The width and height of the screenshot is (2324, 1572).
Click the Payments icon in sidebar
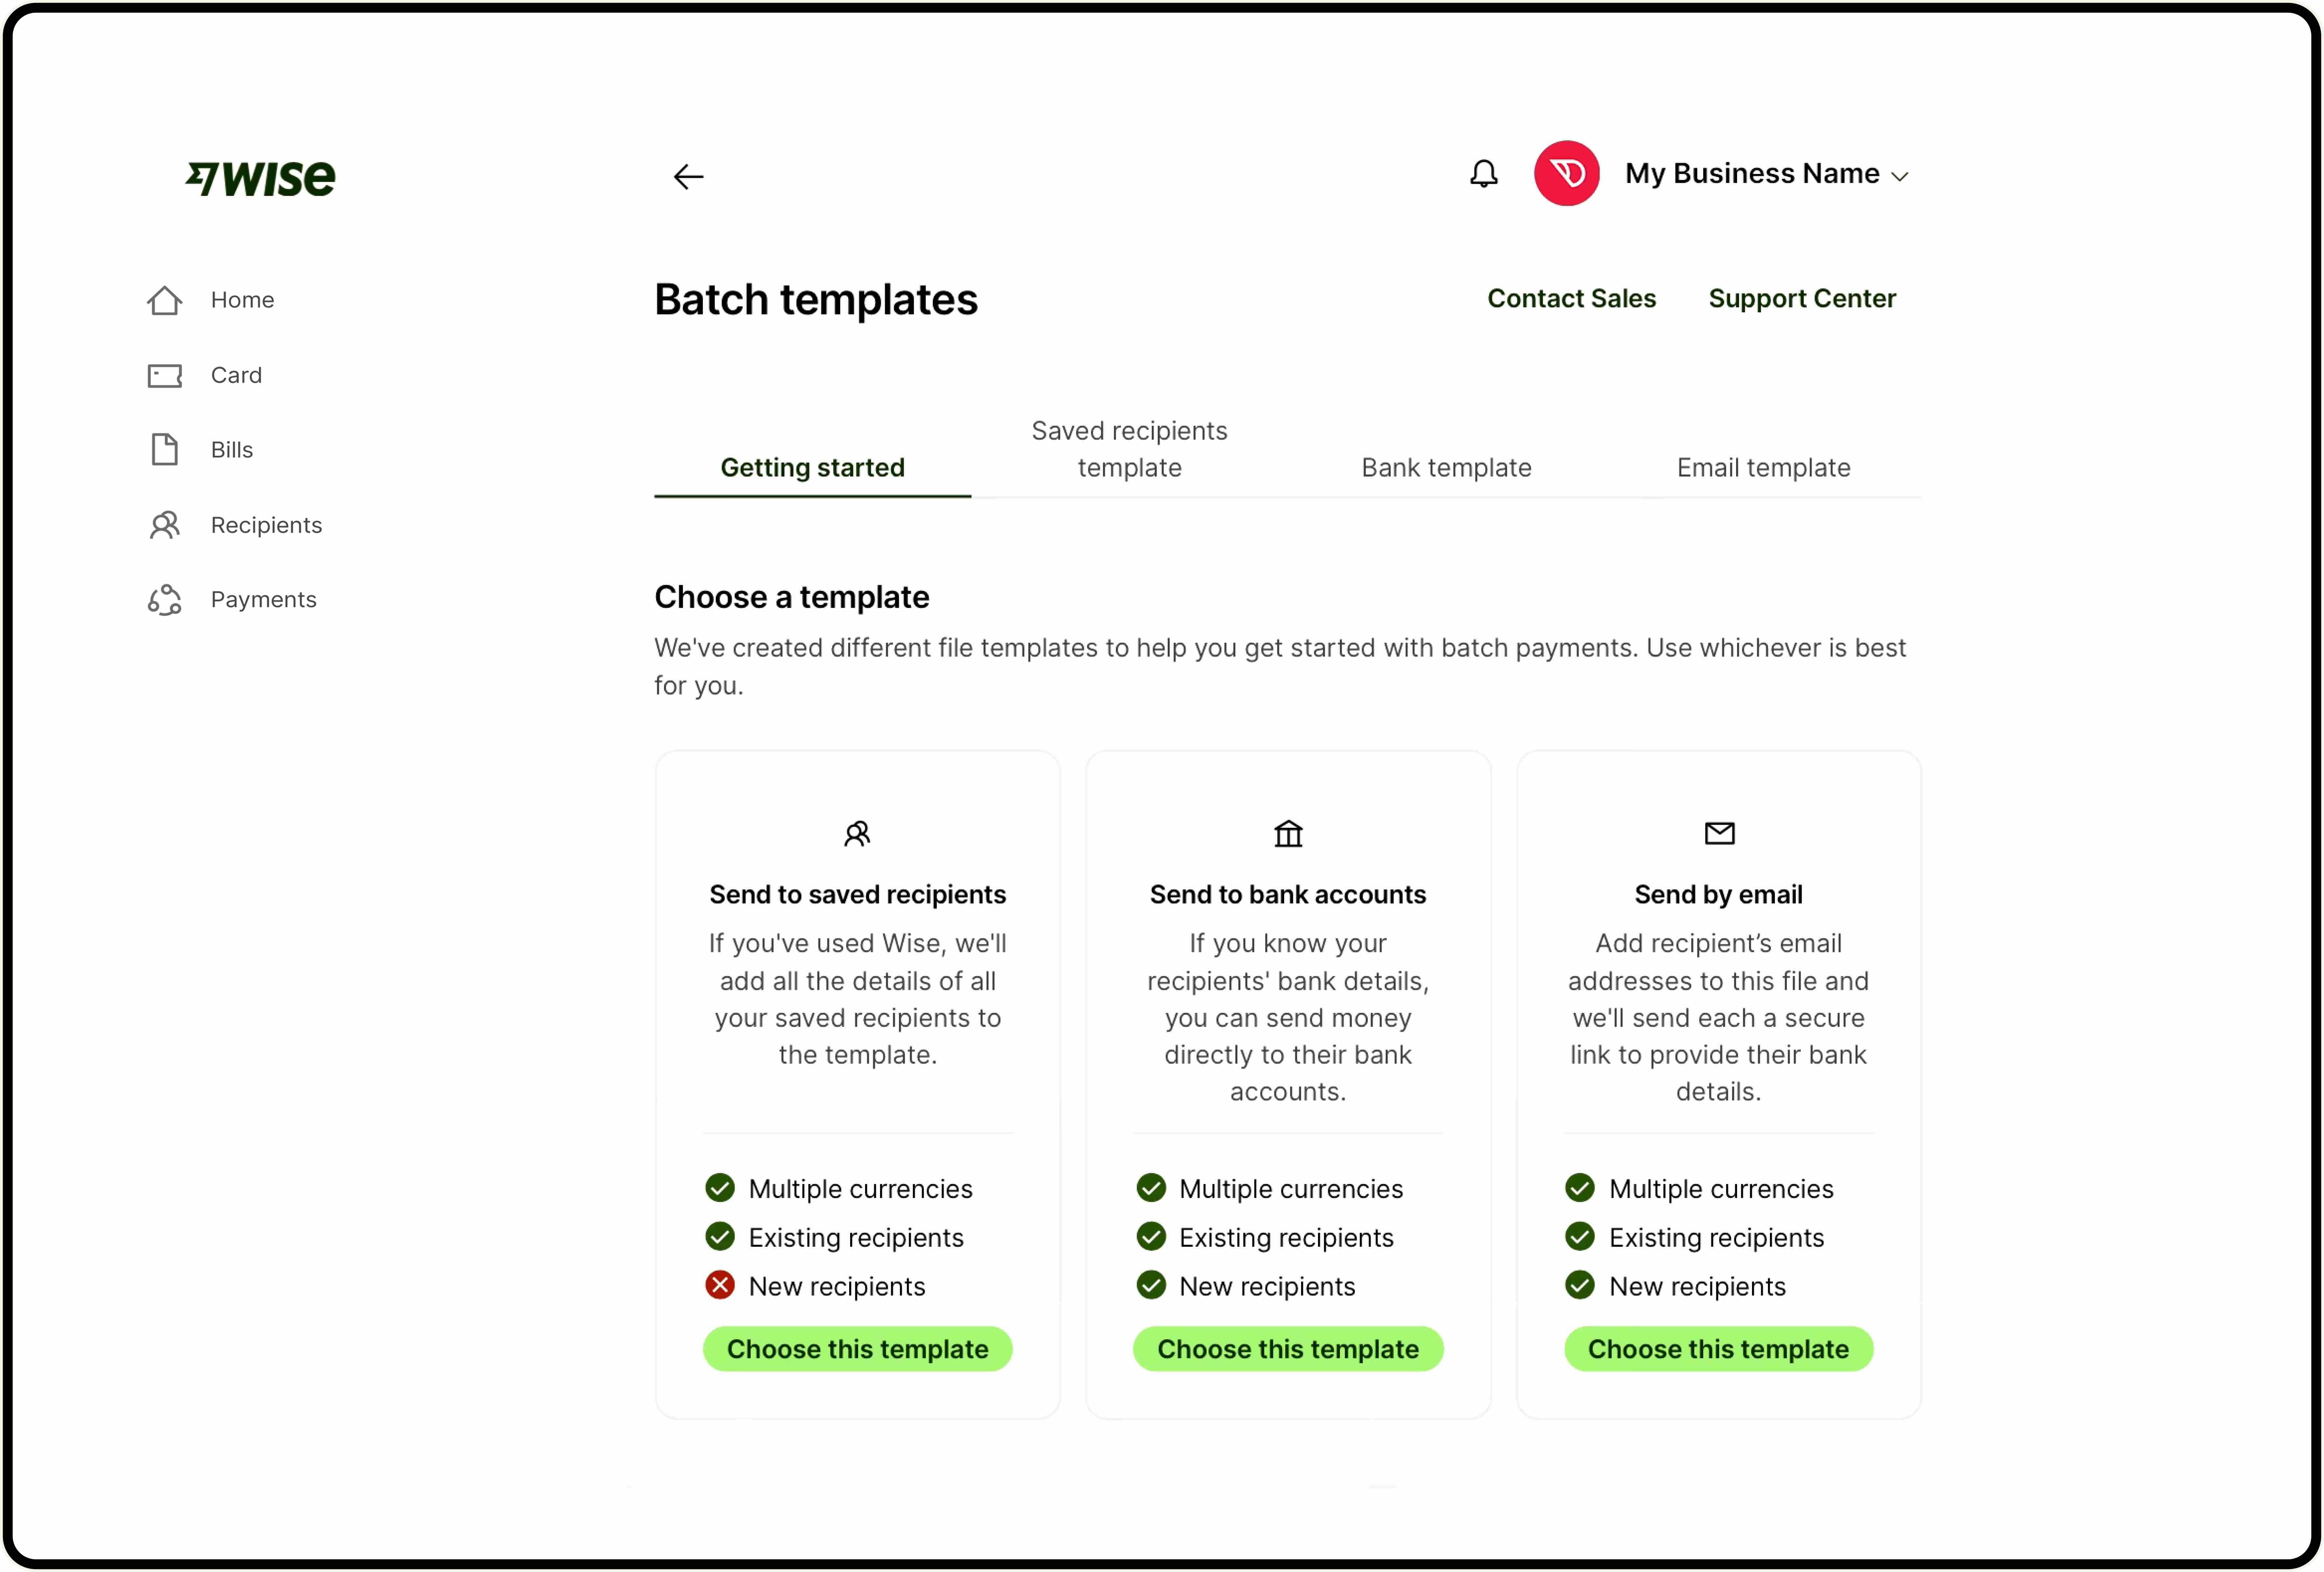(165, 600)
